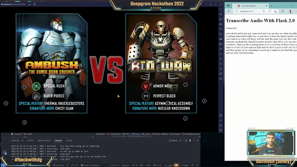Open BlueStacks recent apps icon

[x=221, y=130]
